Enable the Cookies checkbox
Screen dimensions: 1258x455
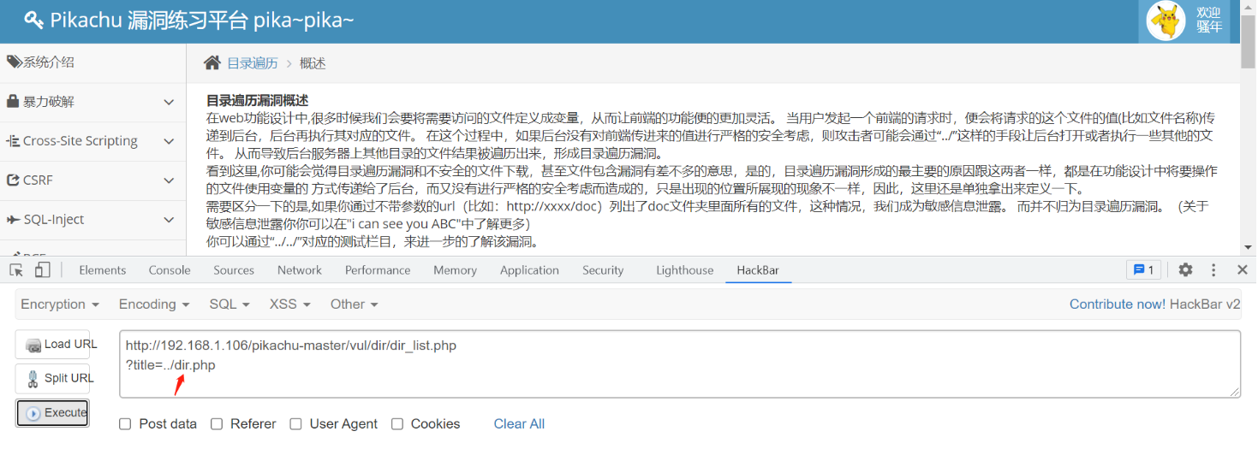[397, 424]
